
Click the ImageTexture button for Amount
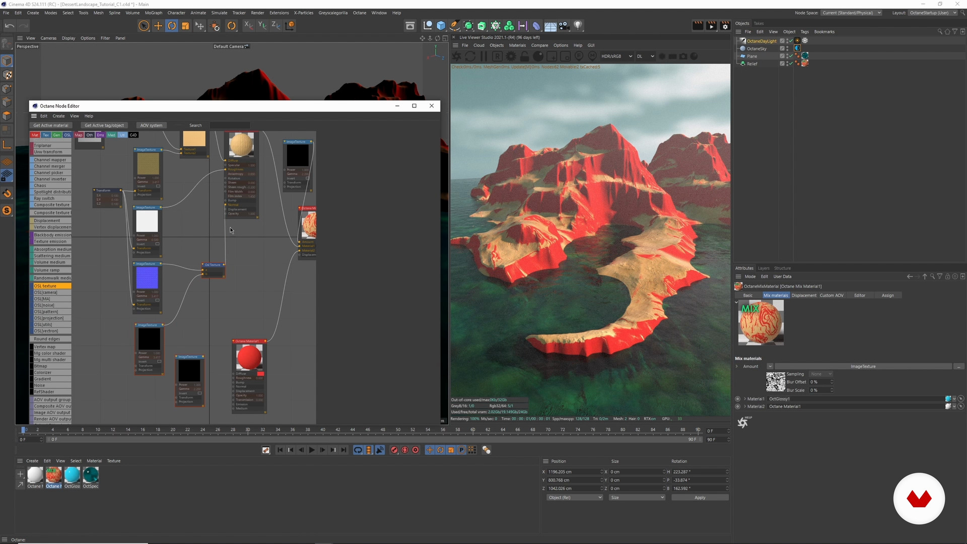[863, 367]
